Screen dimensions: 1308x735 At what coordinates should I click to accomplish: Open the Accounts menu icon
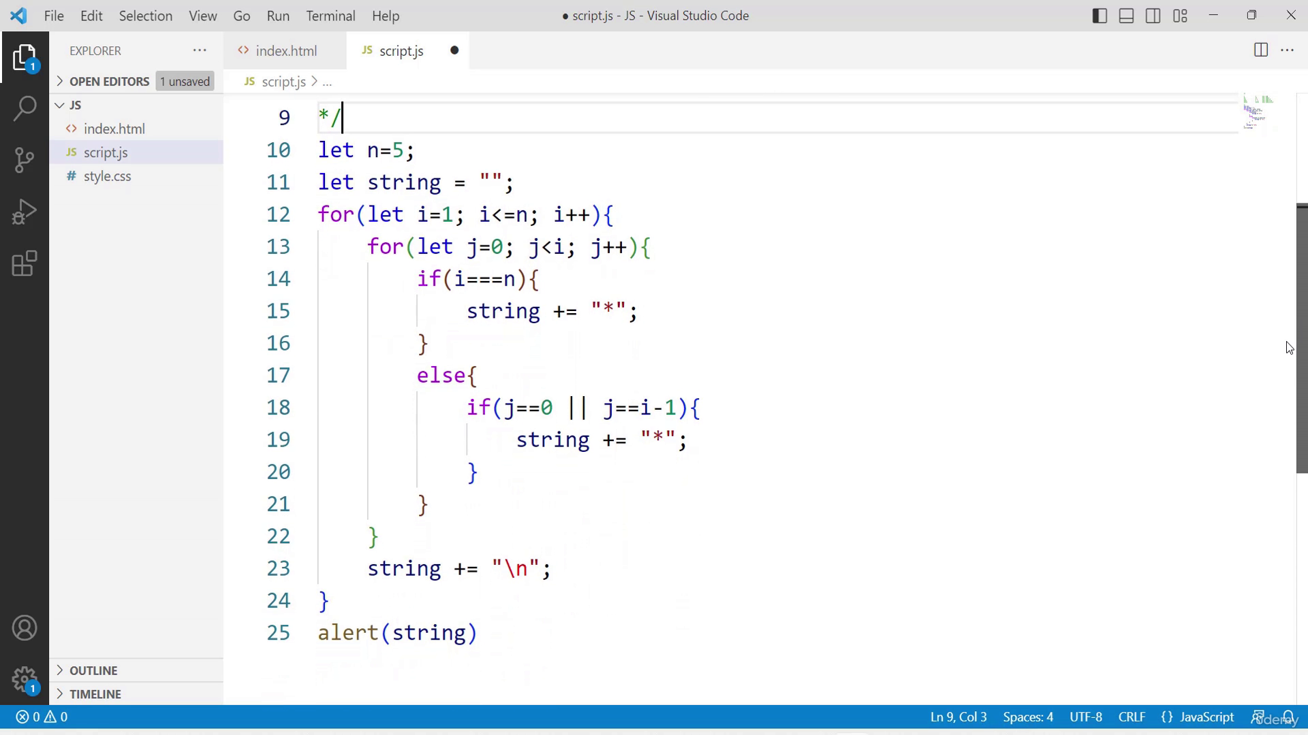(25, 628)
